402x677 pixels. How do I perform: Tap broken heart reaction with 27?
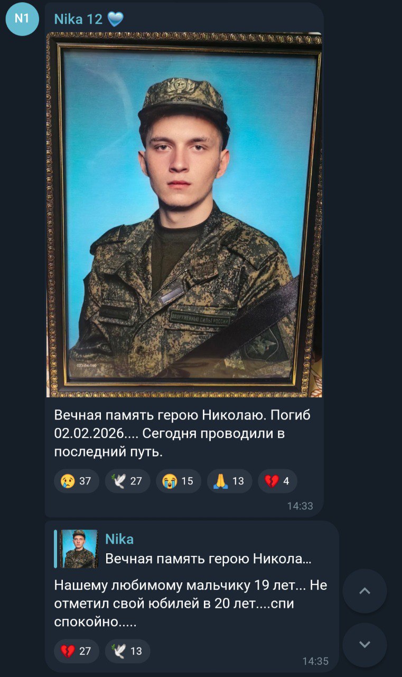(76, 651)
